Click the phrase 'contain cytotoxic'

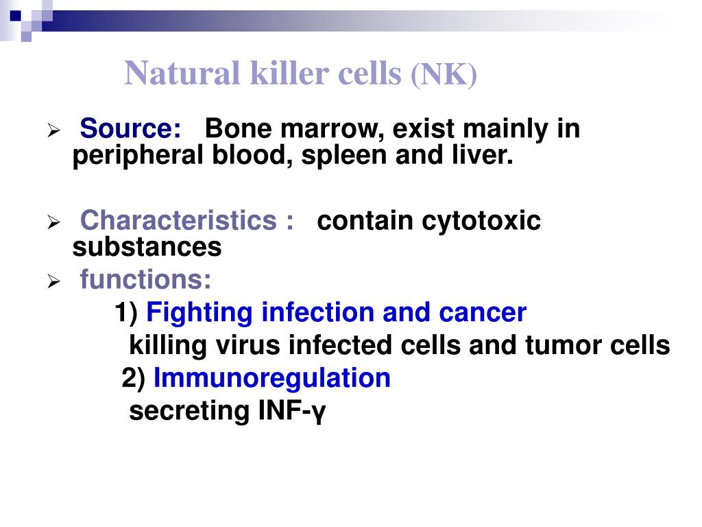(429, 221)
